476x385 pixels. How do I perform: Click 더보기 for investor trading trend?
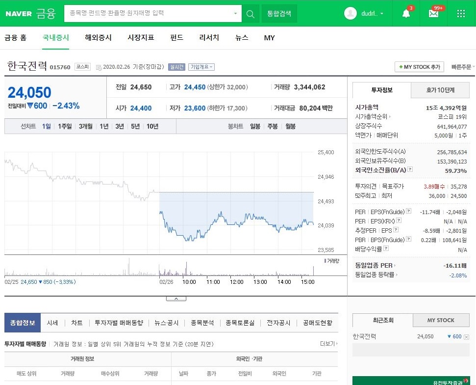pos(329,344)
